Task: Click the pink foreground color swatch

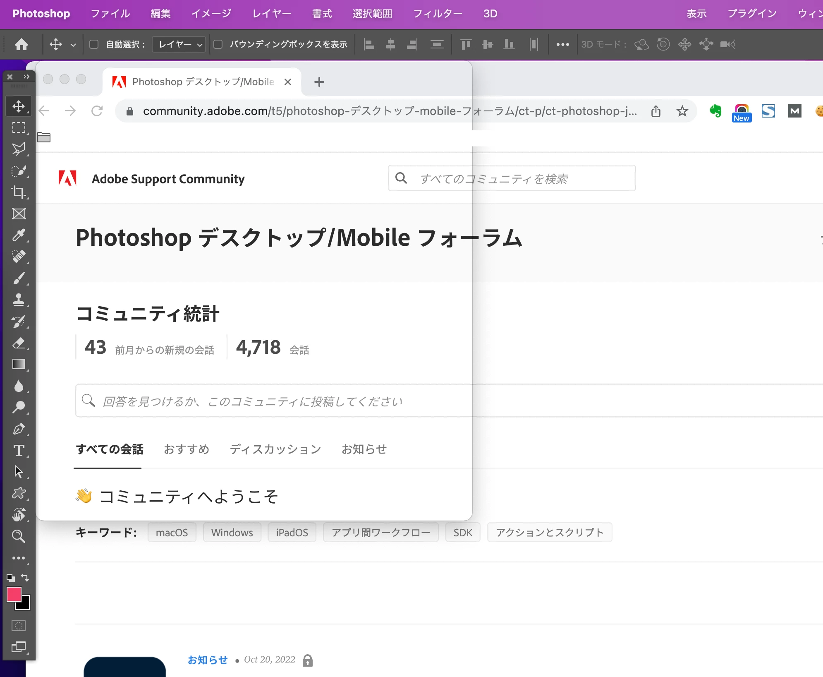Action: [14, 594]
